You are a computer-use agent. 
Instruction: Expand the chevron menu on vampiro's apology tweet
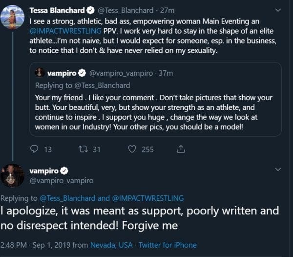point(278,170)
